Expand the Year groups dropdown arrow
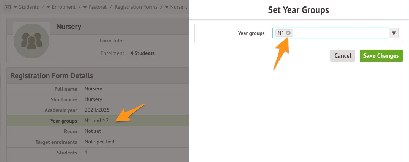 tap(394, 33)
